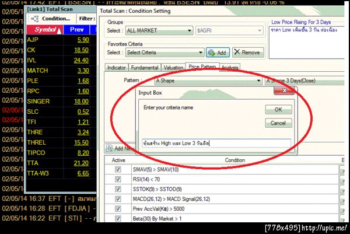Click the Filter label in Total Scan toolbar
This screenshot has width=350, height=234.
87,19
